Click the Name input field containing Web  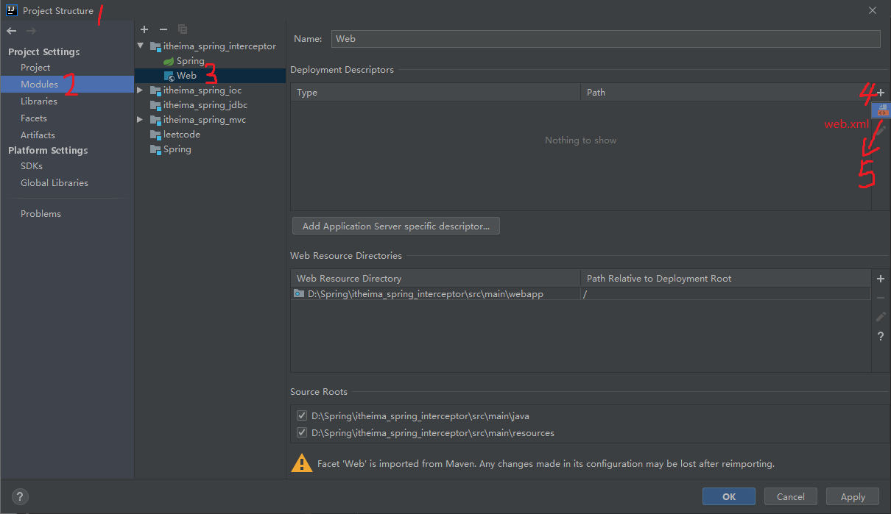(x=606, y=39)
